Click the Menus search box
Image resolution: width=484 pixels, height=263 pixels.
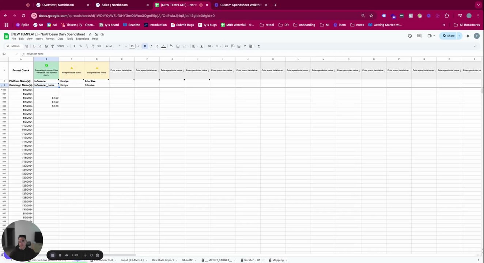pos(13,46)
